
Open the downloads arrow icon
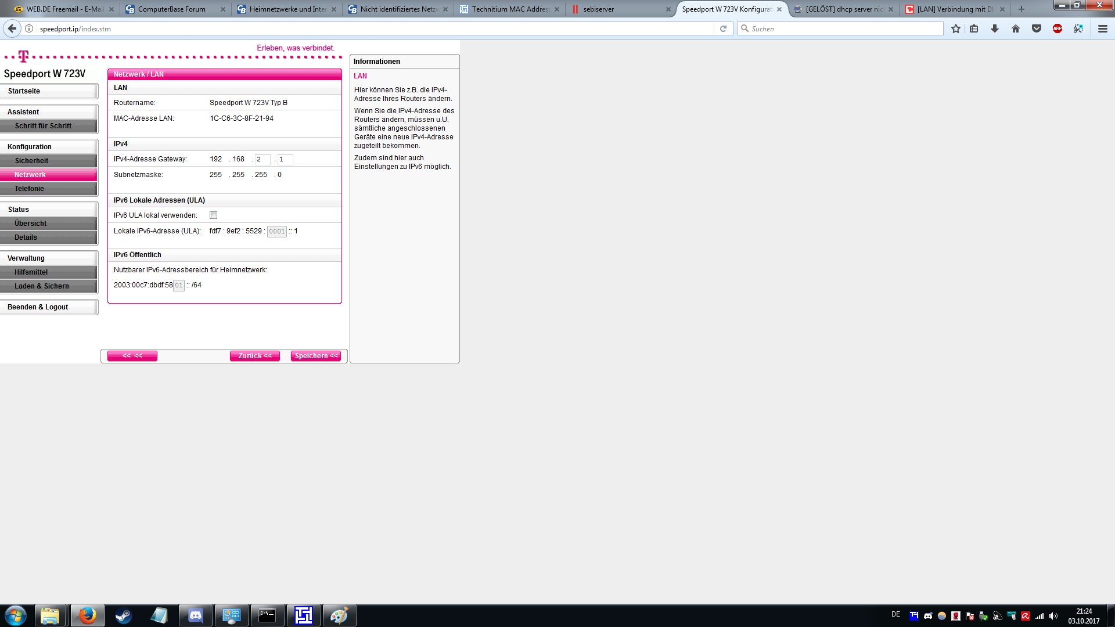coord(995,28)
